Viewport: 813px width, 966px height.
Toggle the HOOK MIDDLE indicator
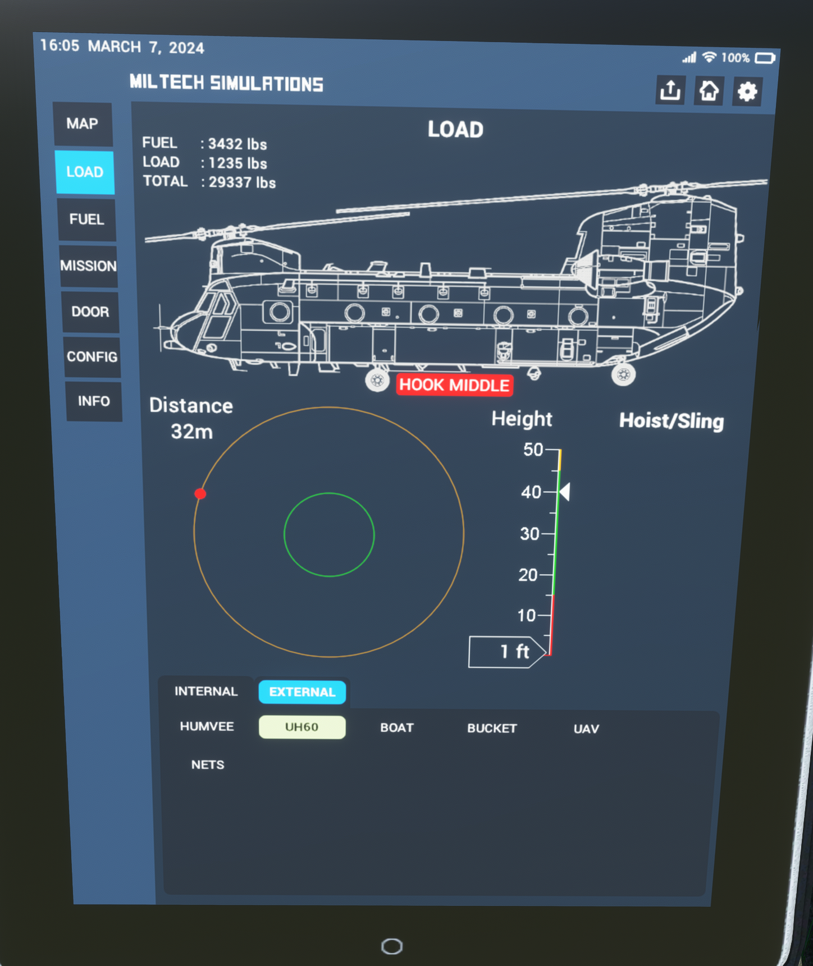454,386
